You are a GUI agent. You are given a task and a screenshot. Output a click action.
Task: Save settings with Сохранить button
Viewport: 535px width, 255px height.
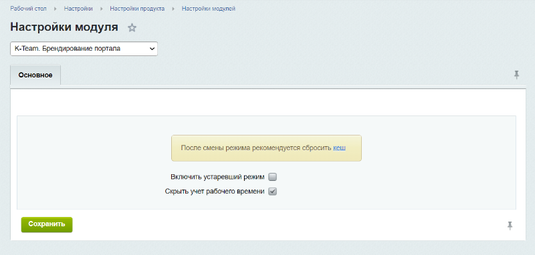coord(47,225)
